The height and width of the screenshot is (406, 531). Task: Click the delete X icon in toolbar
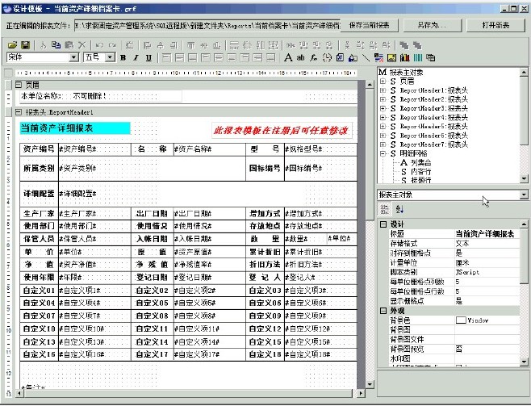[x=82, y=44]
